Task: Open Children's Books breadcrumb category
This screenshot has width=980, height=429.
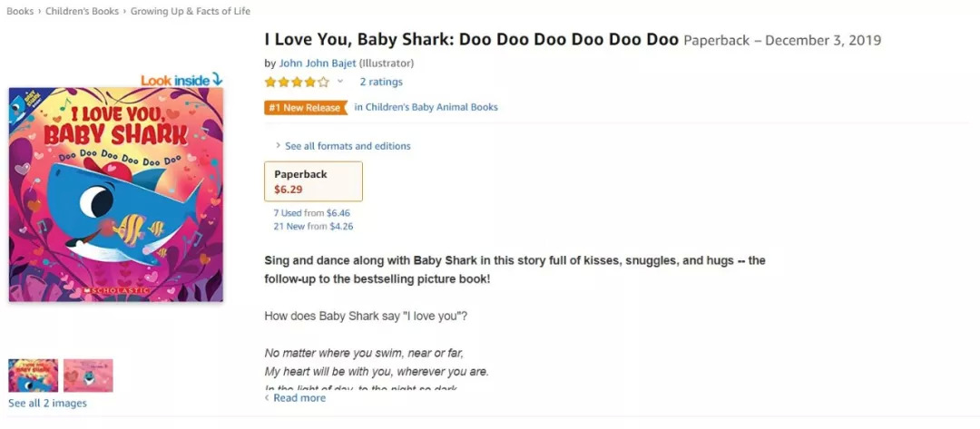Action: click(x=82, y=11)
